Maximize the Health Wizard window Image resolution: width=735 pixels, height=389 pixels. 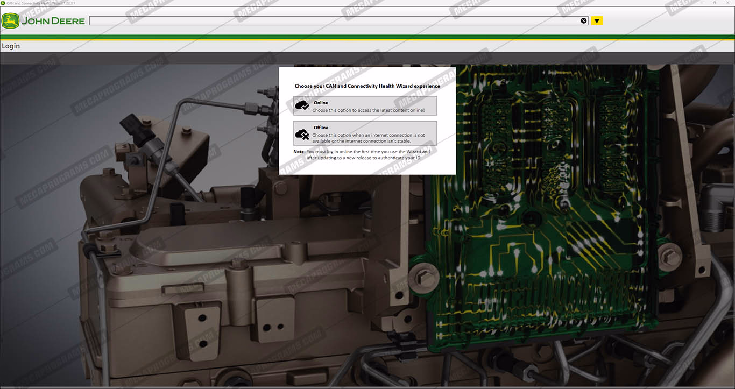pos(714,3)
